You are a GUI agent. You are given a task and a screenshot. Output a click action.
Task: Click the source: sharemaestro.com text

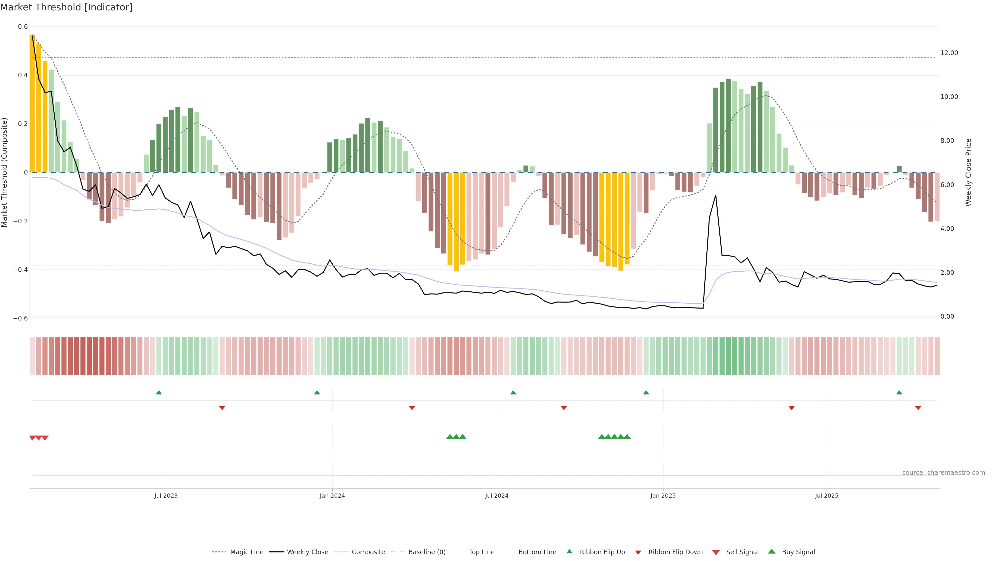943,472
